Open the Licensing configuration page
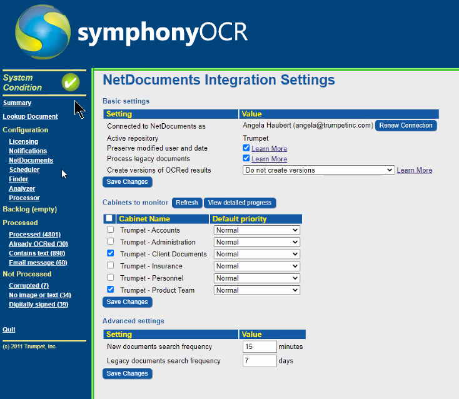 pyautogui.click(x=23, y=141)
